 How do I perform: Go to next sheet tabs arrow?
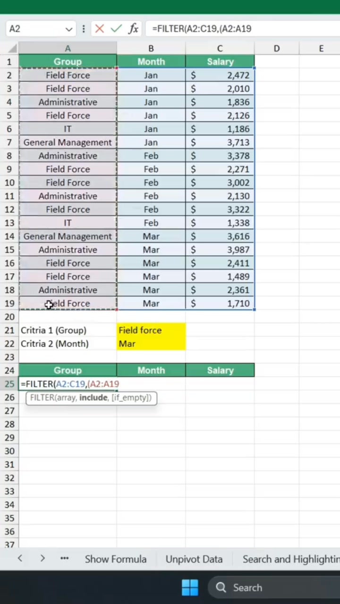[42, 558]
